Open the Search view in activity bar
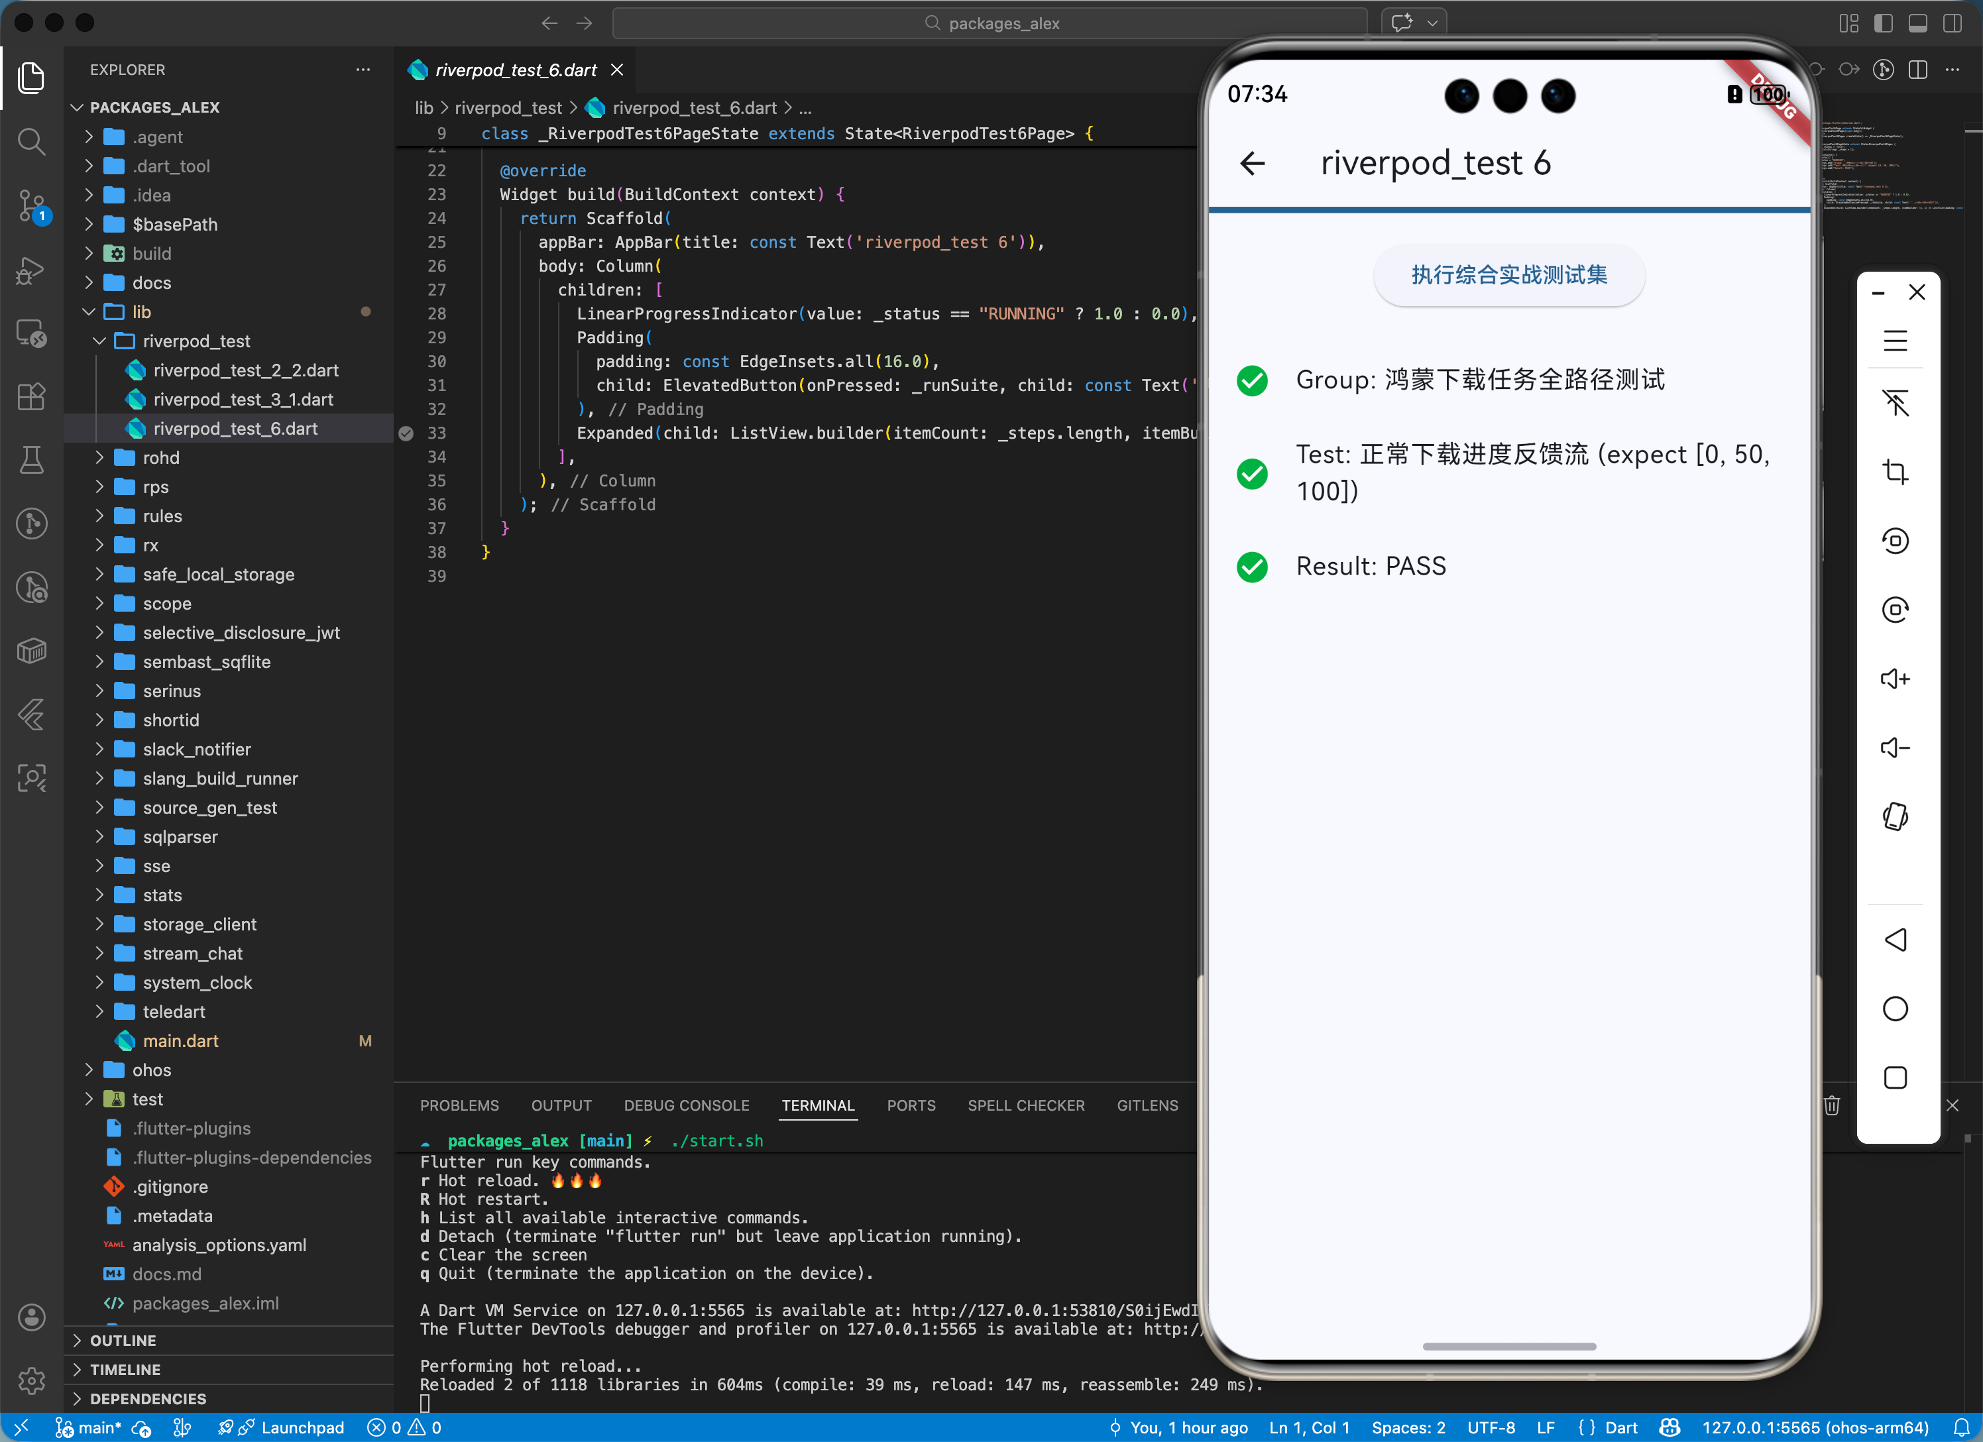 pos(31,140)
